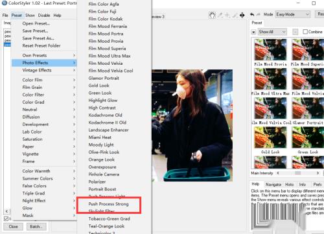The width and height of the screenshot is (324, 234).
Task: Open the Show menu
Action: coord(30,16)
